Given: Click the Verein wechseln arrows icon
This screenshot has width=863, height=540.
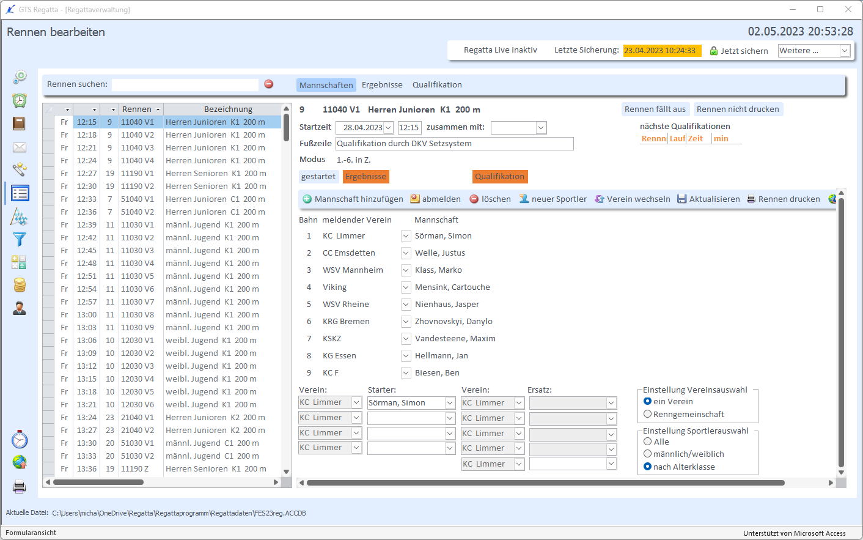Looking at the screenshot, I should pos(600,199).
